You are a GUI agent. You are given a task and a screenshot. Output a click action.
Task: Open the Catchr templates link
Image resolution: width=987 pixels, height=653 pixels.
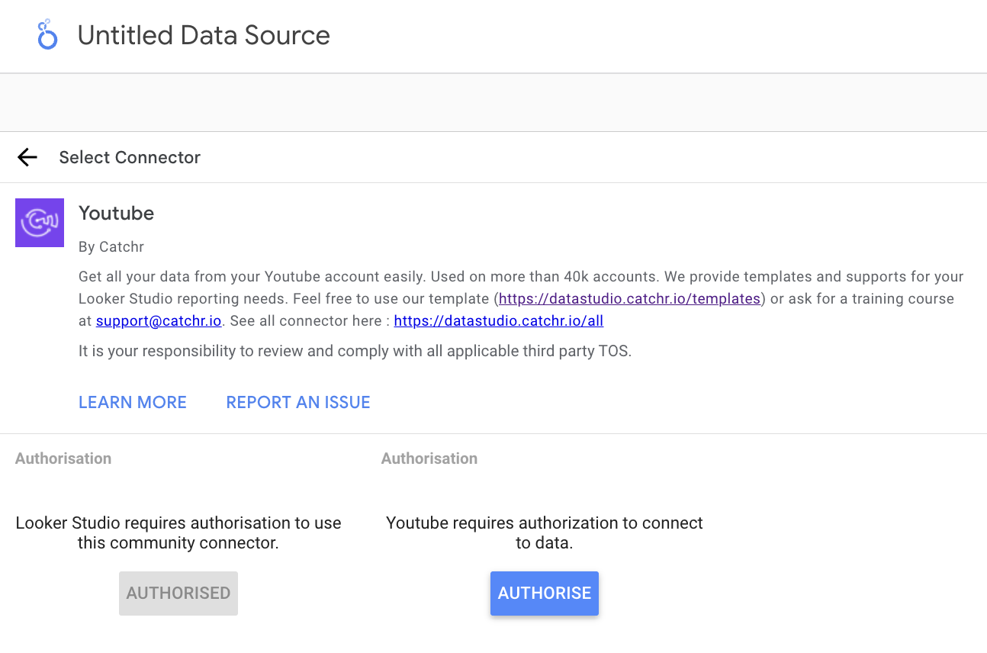tap(629, 298)
